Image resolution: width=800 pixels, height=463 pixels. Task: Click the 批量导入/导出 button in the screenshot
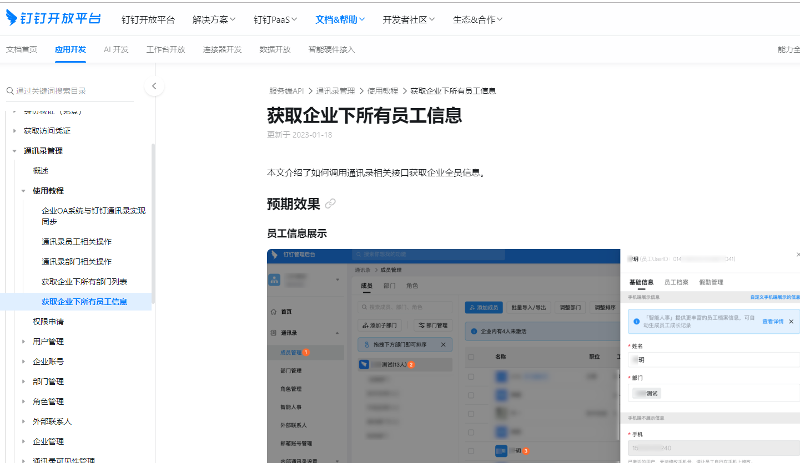click(529, 307)
